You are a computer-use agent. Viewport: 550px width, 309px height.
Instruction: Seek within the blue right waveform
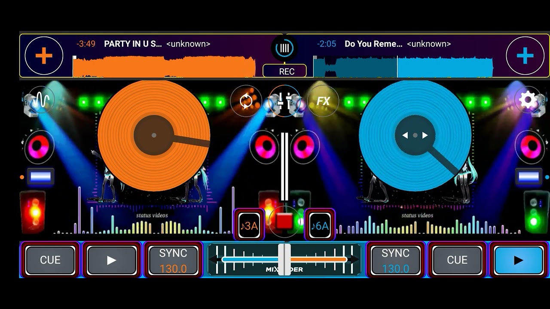point(403,67)
